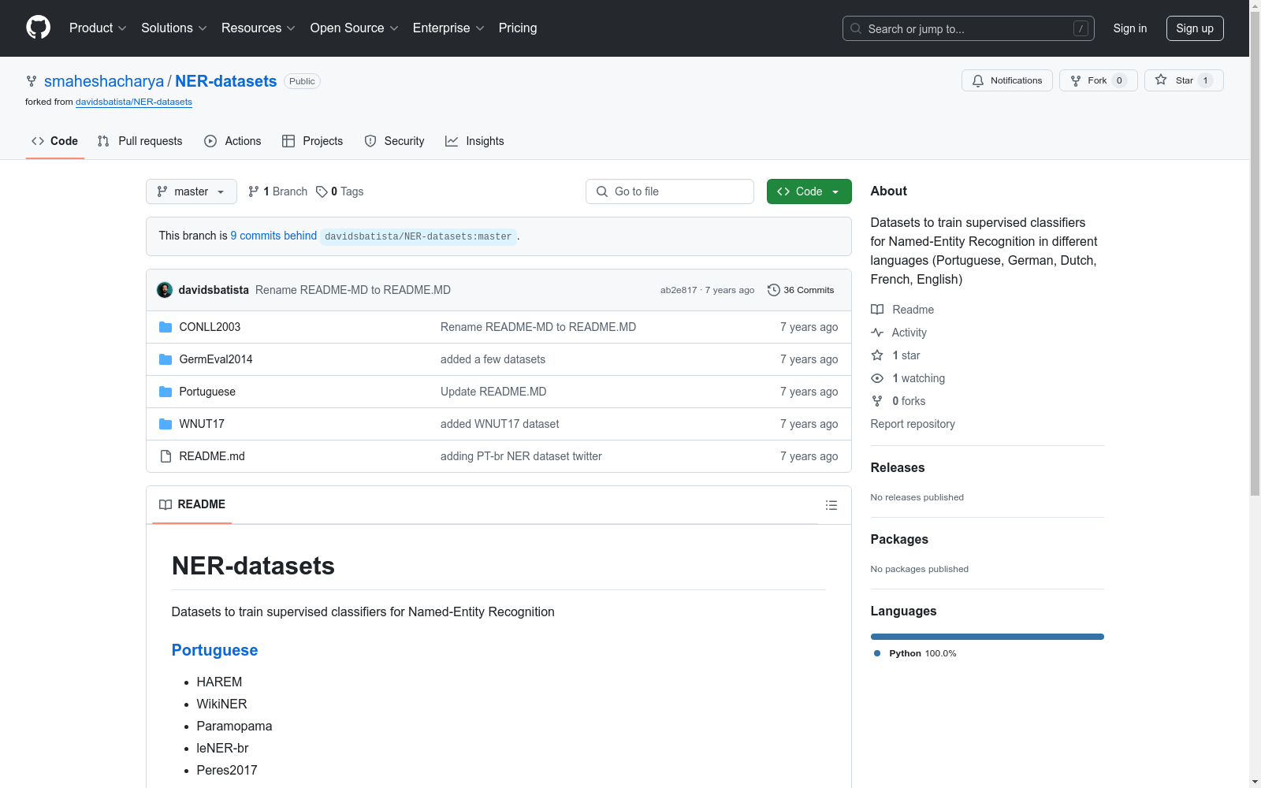The image size is (1261, 788).
Task: Open the Portuguese folder name link
Action: (207, 392)
